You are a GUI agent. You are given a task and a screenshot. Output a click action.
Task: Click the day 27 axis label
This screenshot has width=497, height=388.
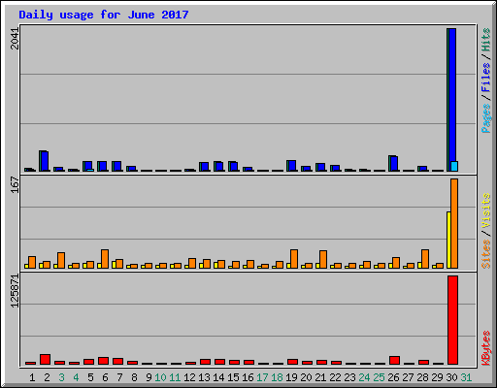408,377
